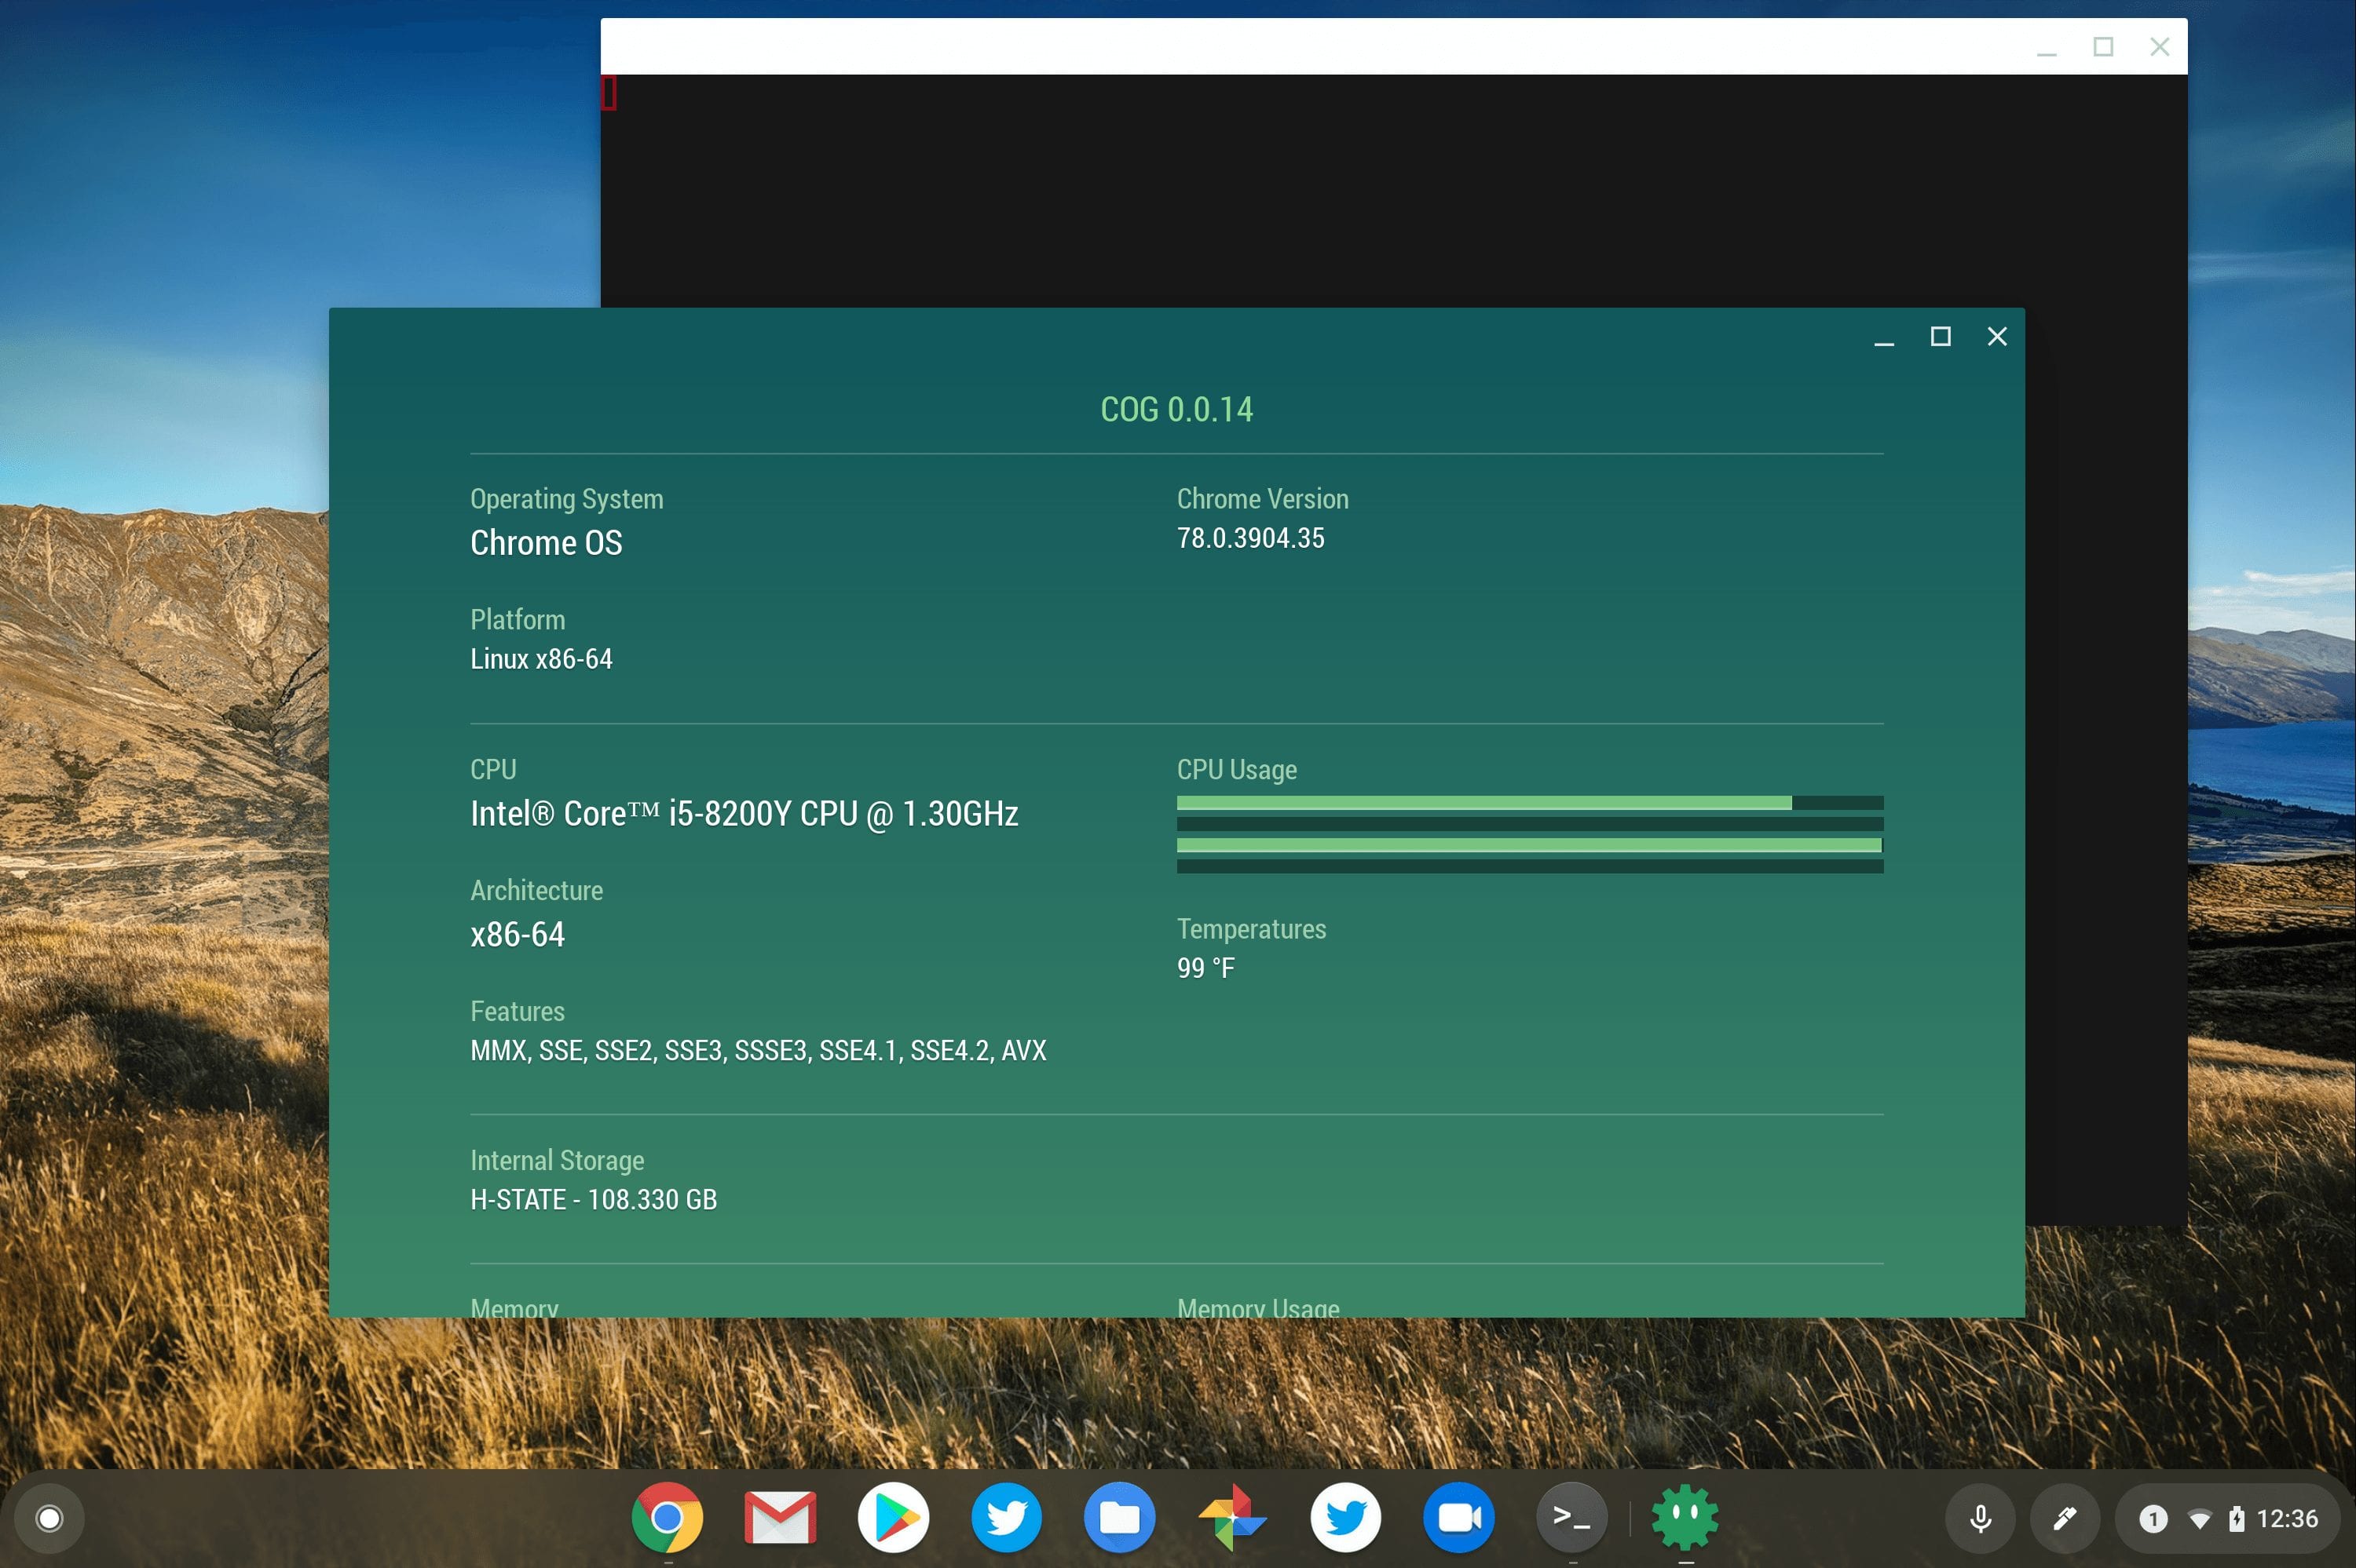Click the MMX, SSE features list
Image resolution: width=2356 pixels, height=1568 pixels.
click(759, 1050)
